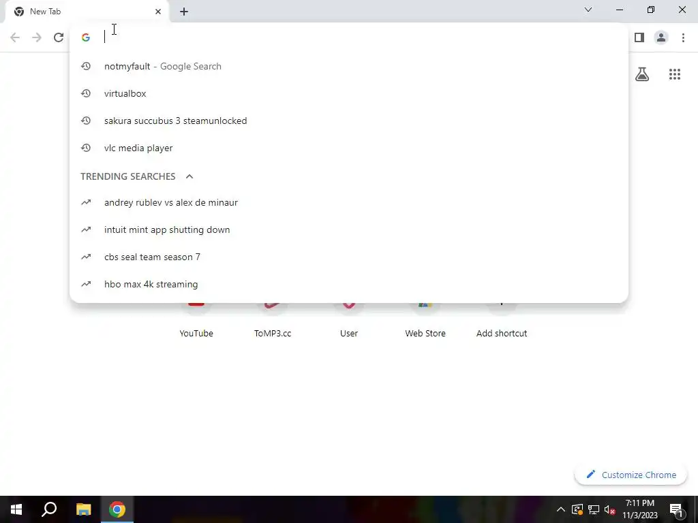Screen dimensions: 698x523
Task: Click history icon beside virtualbox
Action: coord(86,93)
